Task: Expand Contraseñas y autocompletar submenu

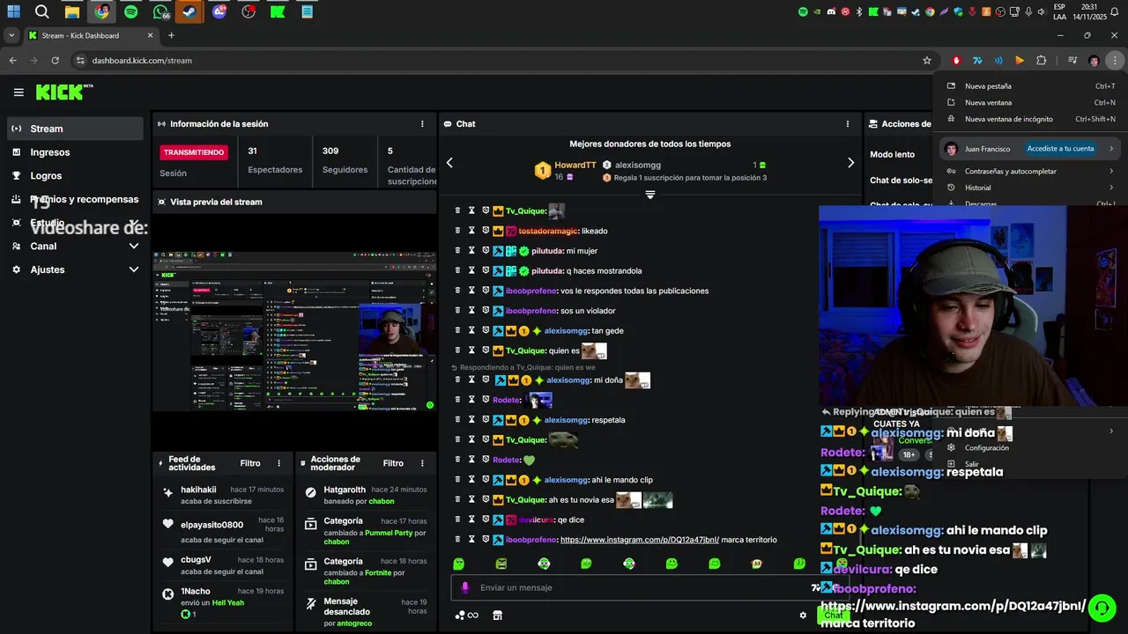Action: [x=1029, y=172]
